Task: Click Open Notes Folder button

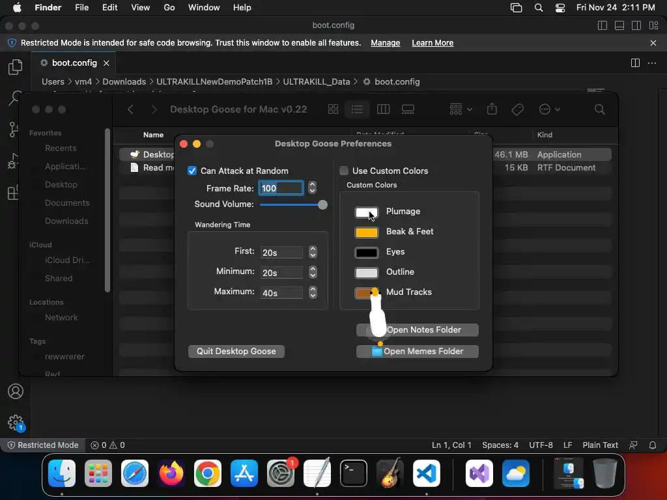Action: coord(418,330)
